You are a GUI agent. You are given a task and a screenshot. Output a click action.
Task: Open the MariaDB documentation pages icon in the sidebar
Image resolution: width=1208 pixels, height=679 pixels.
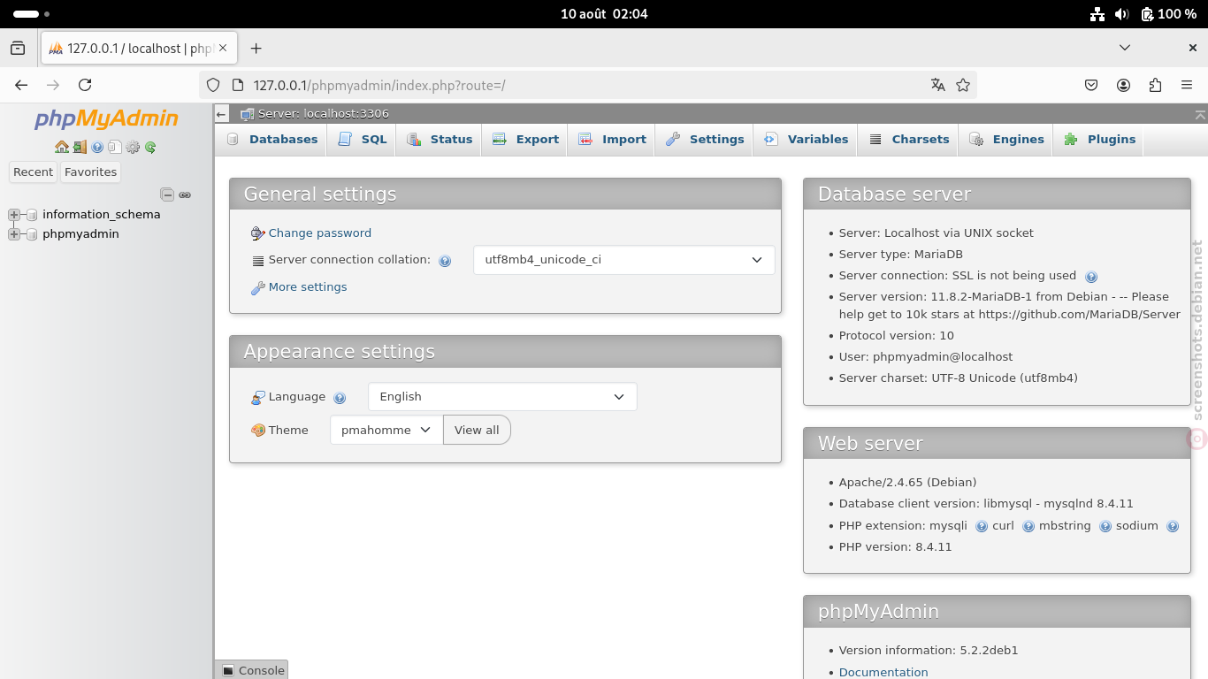click(115, 148)
